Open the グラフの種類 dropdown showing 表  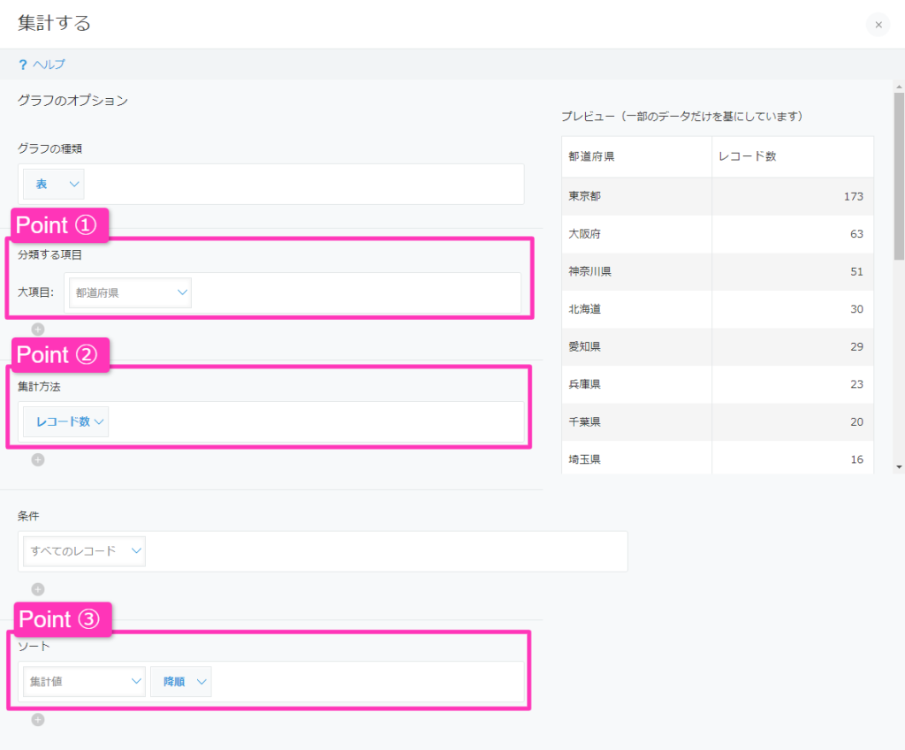(54, 184)
